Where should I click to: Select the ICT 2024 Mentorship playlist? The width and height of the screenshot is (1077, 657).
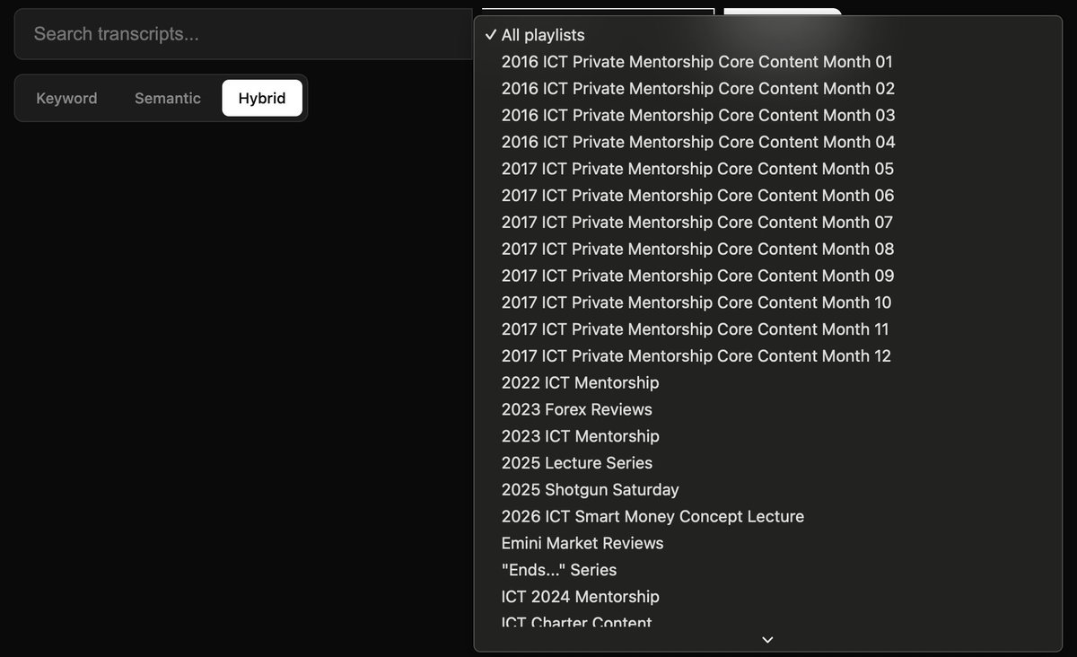click(767, 597)
